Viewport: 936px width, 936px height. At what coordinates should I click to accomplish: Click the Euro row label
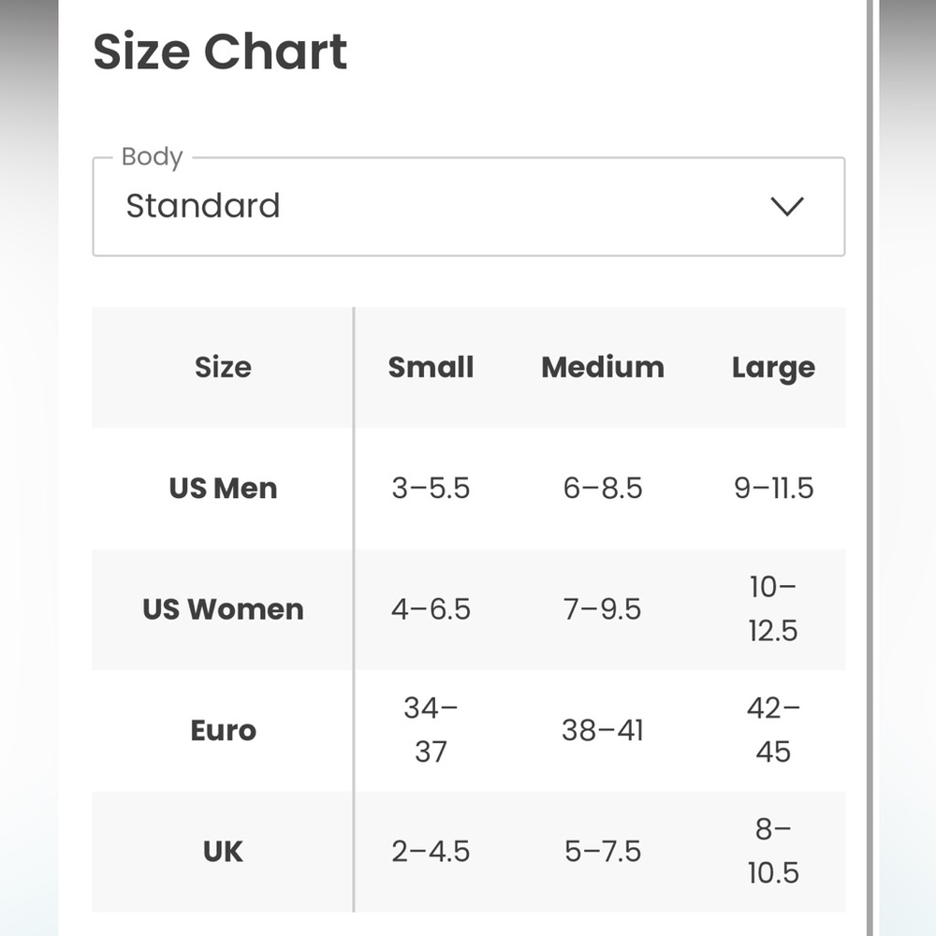click(x=222, y=730)
